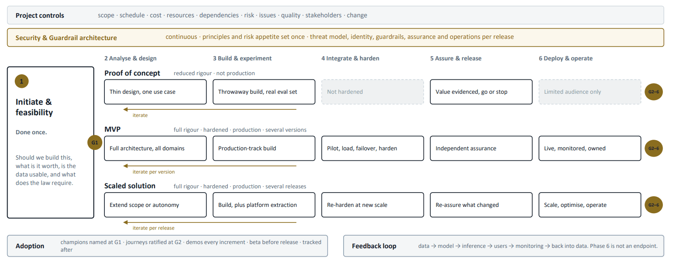
Task: Select the Adoption heading
Action: pyautogui.click(x=30, y=246)
